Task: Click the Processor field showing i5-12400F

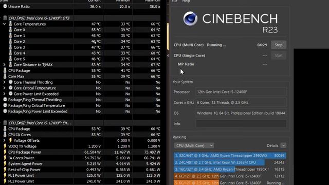Action: pyautogui.click(x=241, y=92)
